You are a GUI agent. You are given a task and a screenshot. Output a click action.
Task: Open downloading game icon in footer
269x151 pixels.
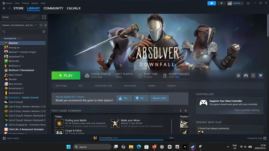(95, 138)
